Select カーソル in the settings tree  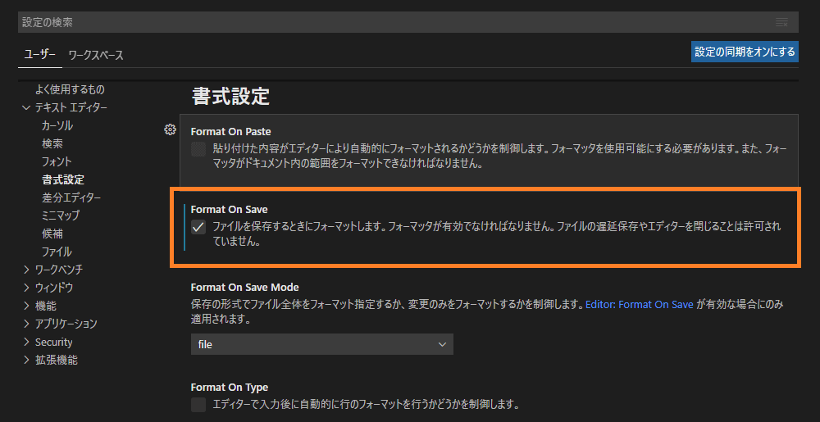pyautogui.click(x=57, y=126)
